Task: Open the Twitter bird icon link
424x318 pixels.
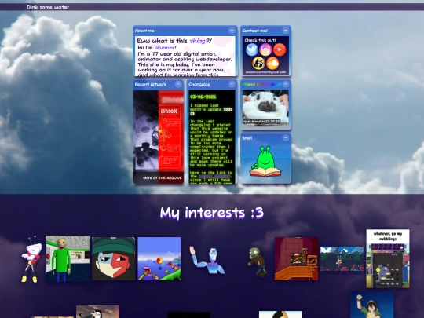Action: pos(252,49)
